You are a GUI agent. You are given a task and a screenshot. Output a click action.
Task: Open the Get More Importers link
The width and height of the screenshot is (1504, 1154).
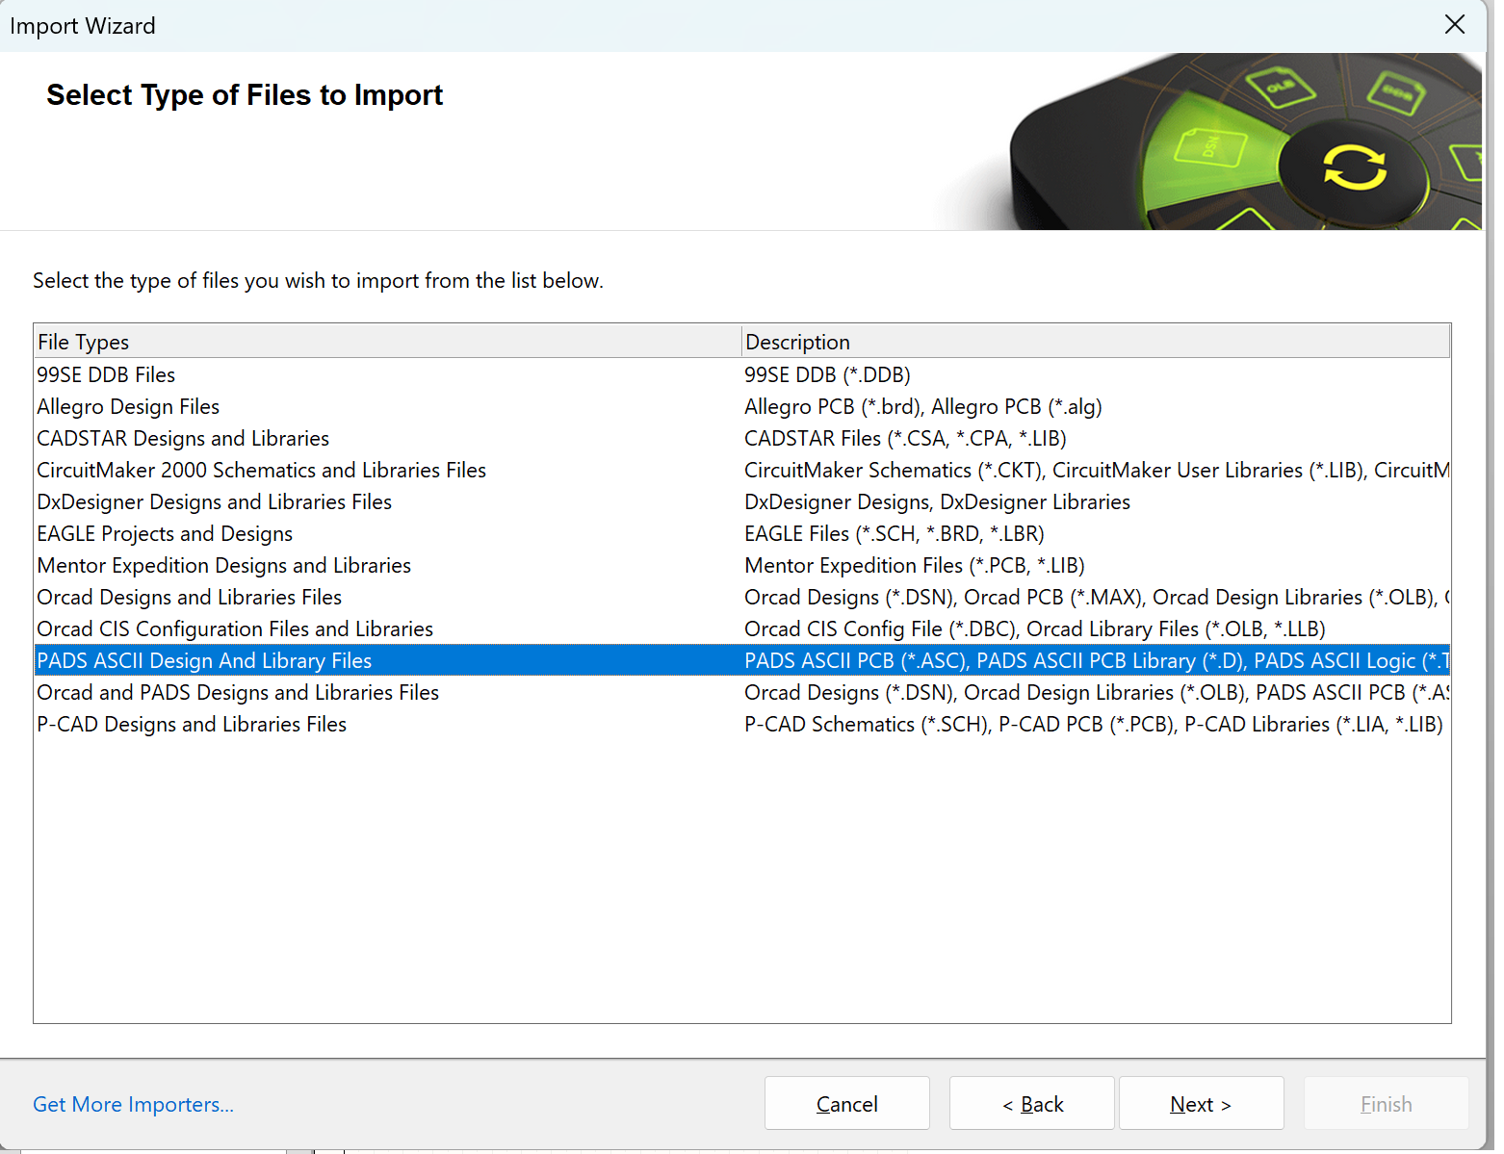pos(133,1104)
